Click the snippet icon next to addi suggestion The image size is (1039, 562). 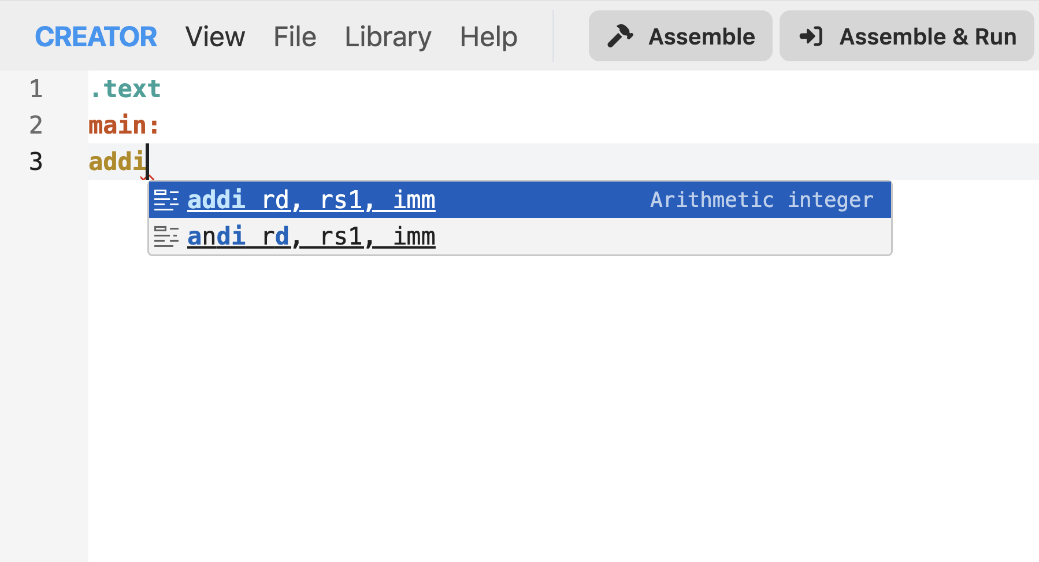(x=166, y=199)
